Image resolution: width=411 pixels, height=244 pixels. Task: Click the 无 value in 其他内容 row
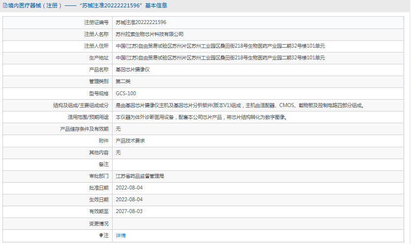tap(118, 152)
